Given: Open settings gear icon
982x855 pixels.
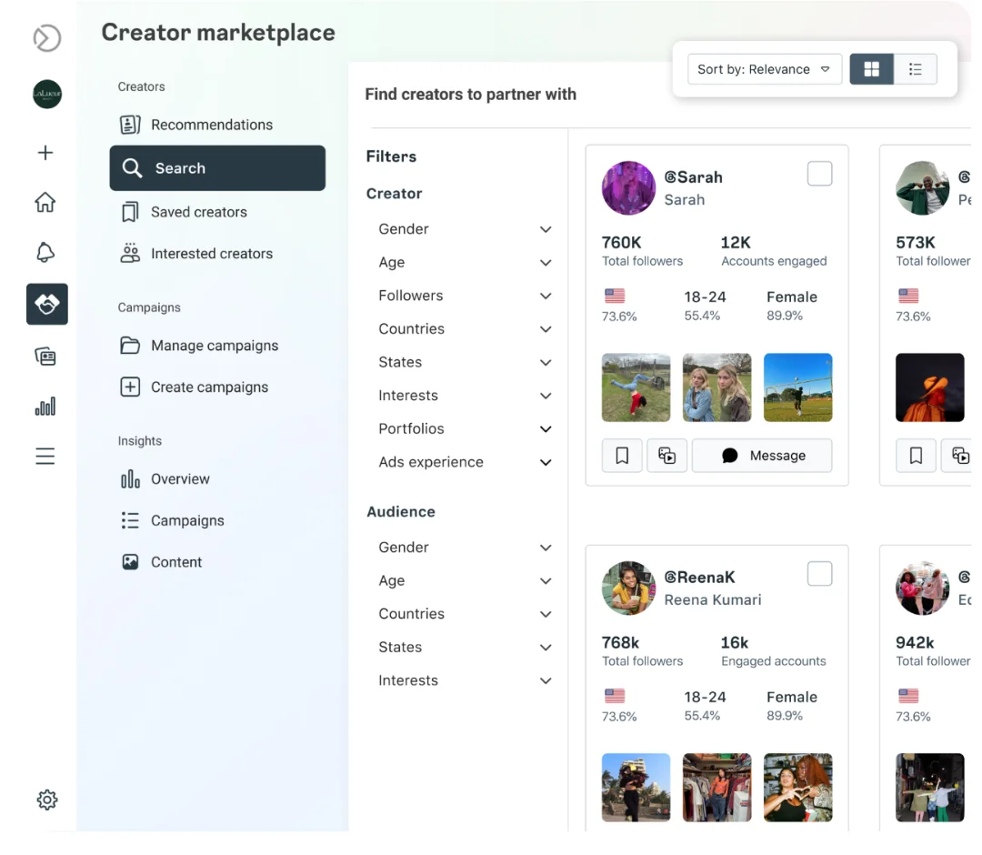Looking at the screenshot, I should click(47, 800).
